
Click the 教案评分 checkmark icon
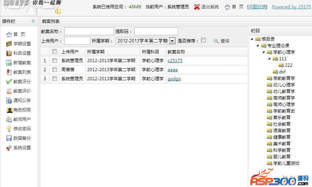click(x=9, y=82)
